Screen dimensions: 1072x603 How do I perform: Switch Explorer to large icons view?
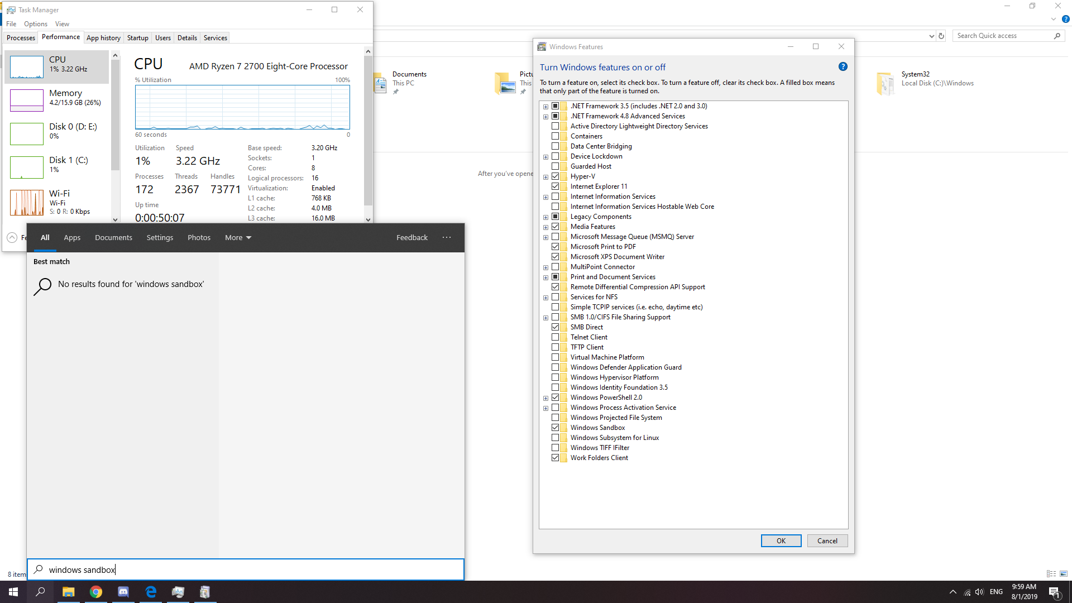point(1064,574)
